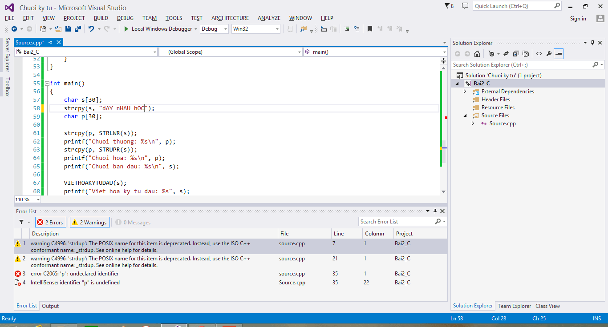Click the Save All toolbar icon

pos(78,29)
